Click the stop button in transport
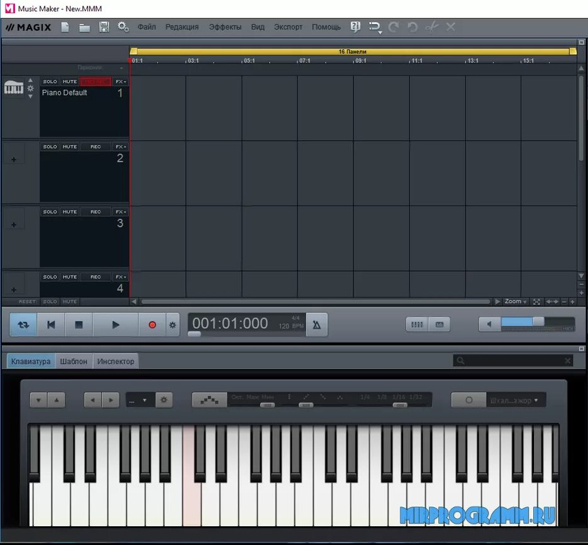This screenshot has width=588, height=545. 79,324
